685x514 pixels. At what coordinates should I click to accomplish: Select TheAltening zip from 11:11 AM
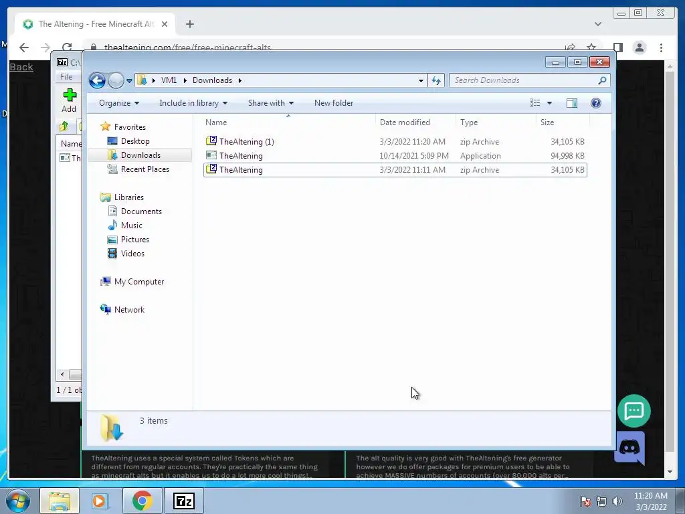click(395, 170)
